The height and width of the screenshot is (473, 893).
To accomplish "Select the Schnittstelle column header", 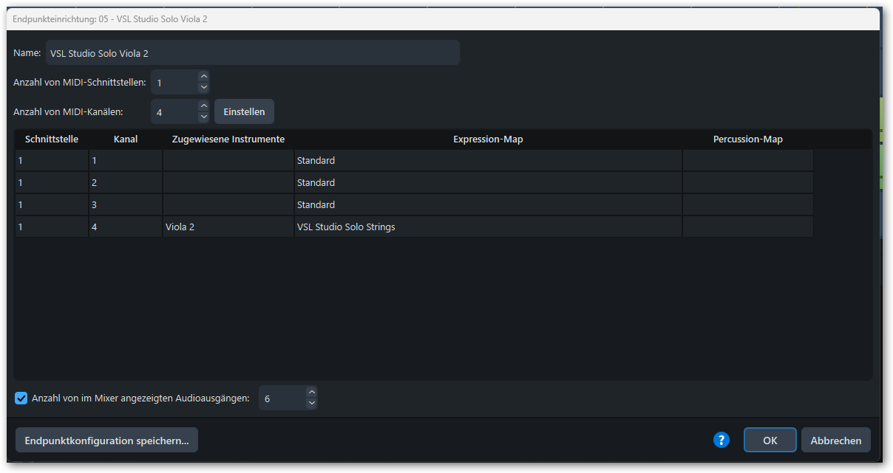I will point(52,139).
